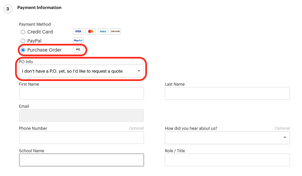Focus the First Name field
Image resolution: width=302 pixels, height=176 pixels.
(82, 93)
